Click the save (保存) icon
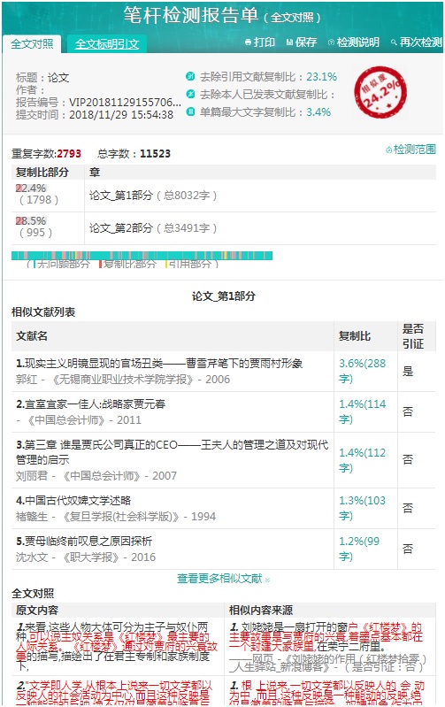The height and width of the screenshot is (707, 445). tap(289, 42)
